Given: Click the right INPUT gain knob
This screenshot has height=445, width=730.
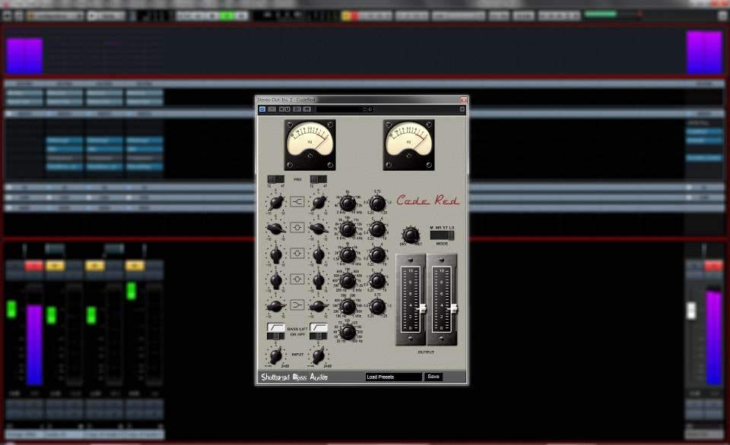Looking at the screenshot, I should point(319,355).
